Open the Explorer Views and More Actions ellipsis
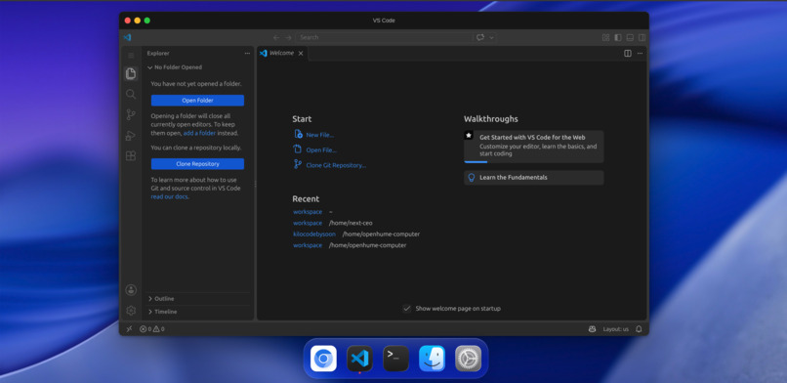The height and width of the screenshot is (383, 787). [x=247, y=53]
